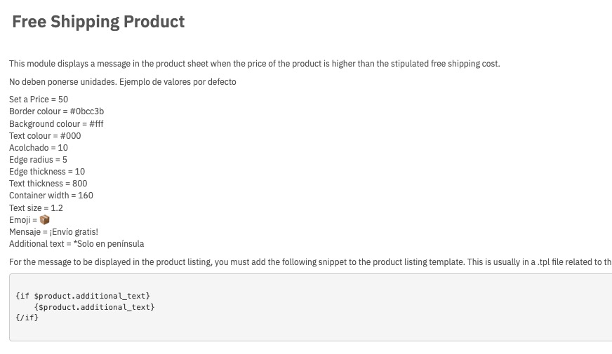The width and height of the screenshot is (612, 354).
Task: Click the Mensaje ¡Envío gratis! line
Action: click(53, 232)
